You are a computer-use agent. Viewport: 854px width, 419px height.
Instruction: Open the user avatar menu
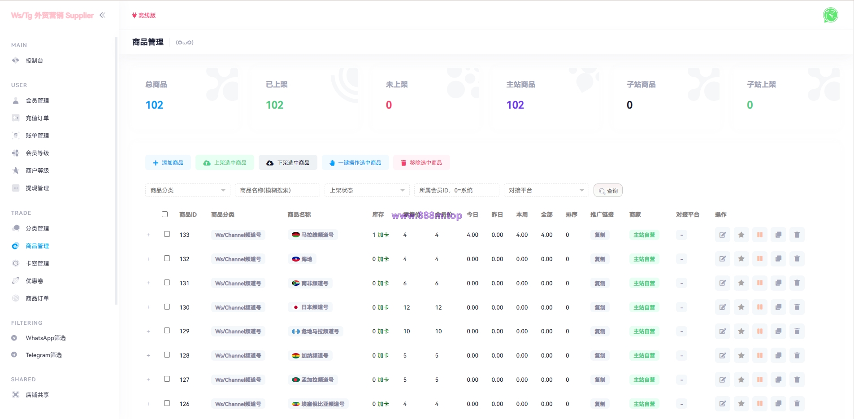tap(830, 15)
